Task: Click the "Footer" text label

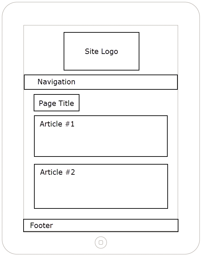Action: [41, 226]
